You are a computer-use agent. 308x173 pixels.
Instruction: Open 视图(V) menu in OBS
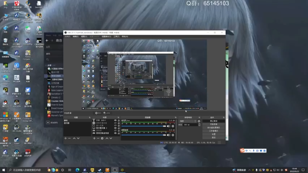(x=84, y=37)
